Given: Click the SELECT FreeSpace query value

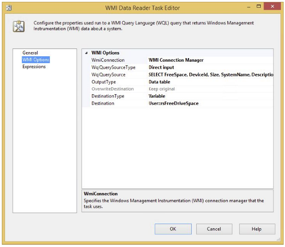Looking at the screenshot, I should pyautogui.click(x=210, y=75).
